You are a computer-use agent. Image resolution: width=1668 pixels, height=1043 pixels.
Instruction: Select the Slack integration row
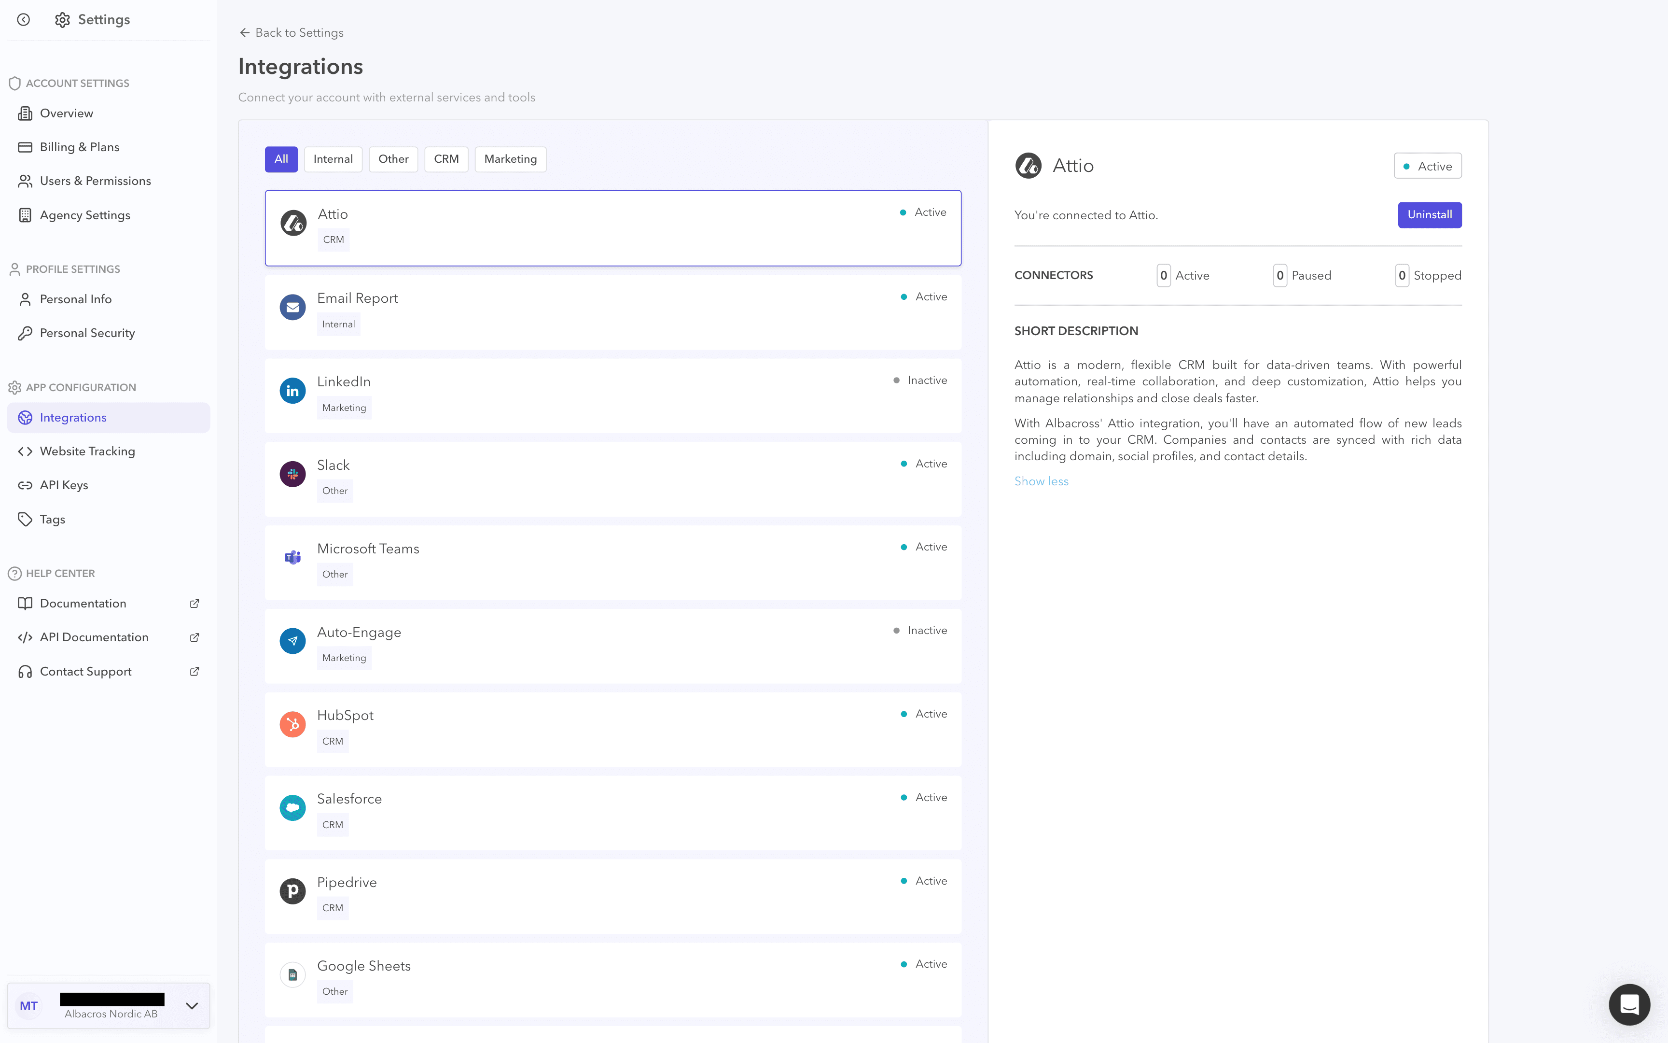coord(613,479)
